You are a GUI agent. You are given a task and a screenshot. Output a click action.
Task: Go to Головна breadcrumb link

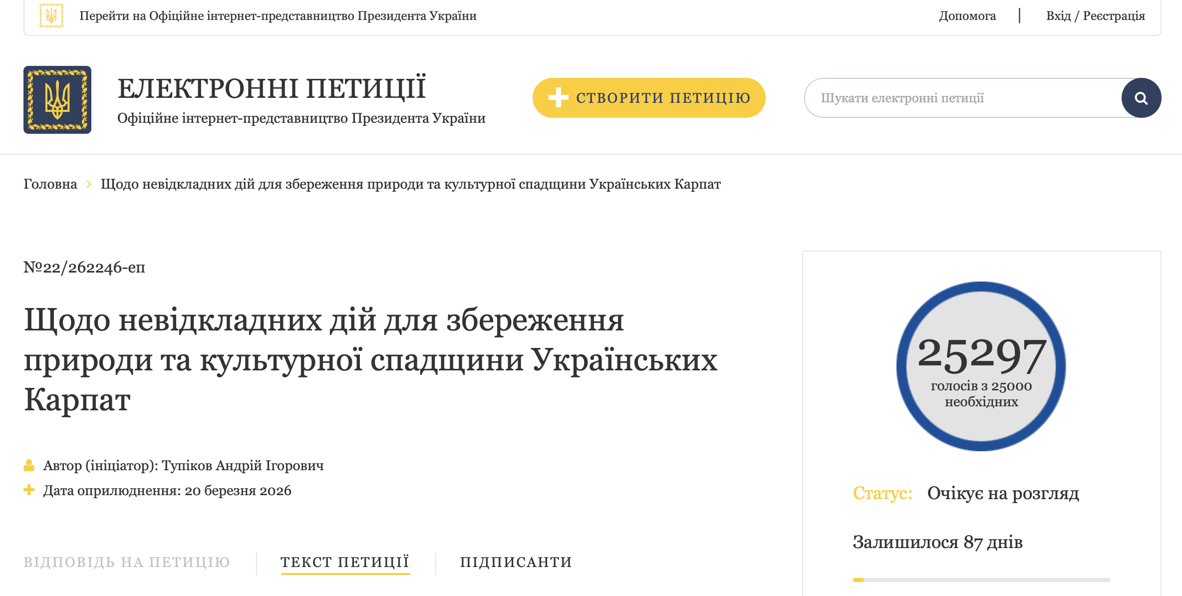[50, 184]
